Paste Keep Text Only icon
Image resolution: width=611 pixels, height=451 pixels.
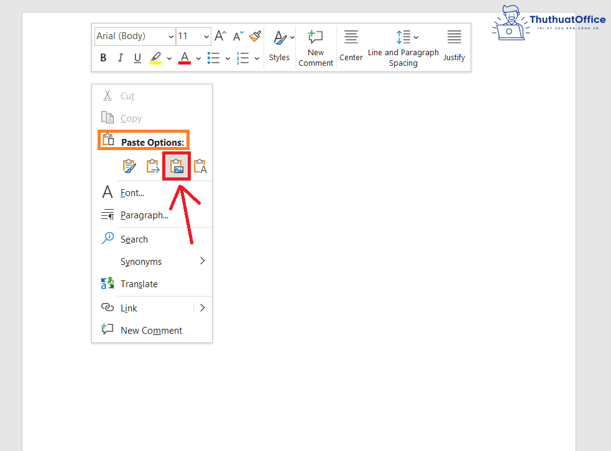200,166
